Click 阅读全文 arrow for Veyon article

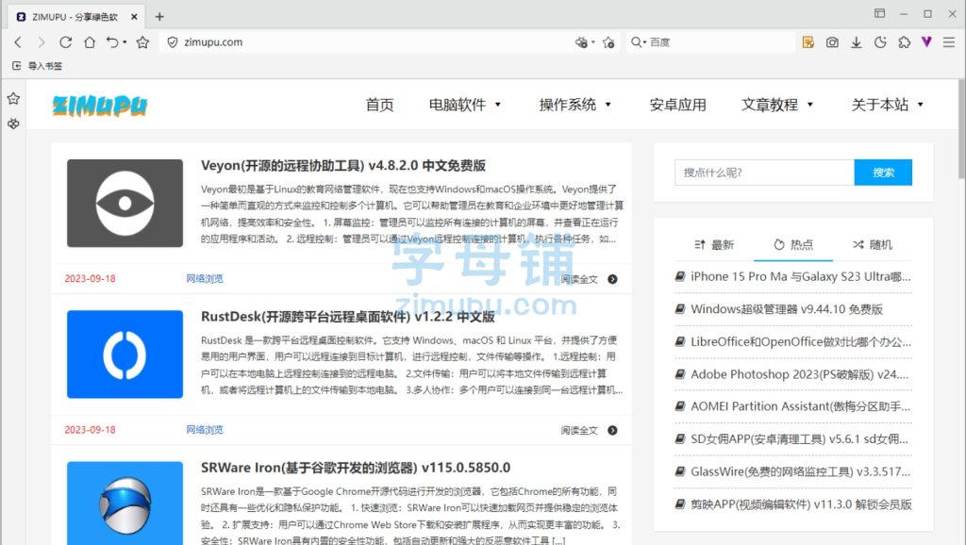pyautogui.click(x=611, y=279)
